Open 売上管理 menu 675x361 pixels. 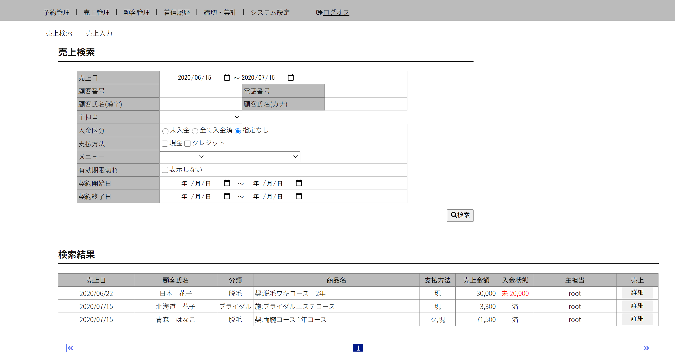97,12
